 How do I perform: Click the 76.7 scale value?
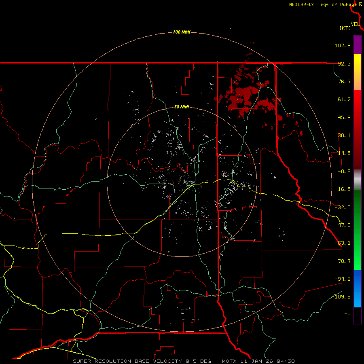pyautogui.click(x=344, y=81)
